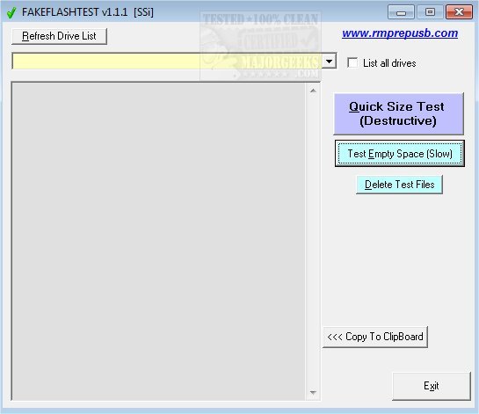479x414 pixels.
Task: Click the green checkmark app icon in title bar
Action: 11,12
